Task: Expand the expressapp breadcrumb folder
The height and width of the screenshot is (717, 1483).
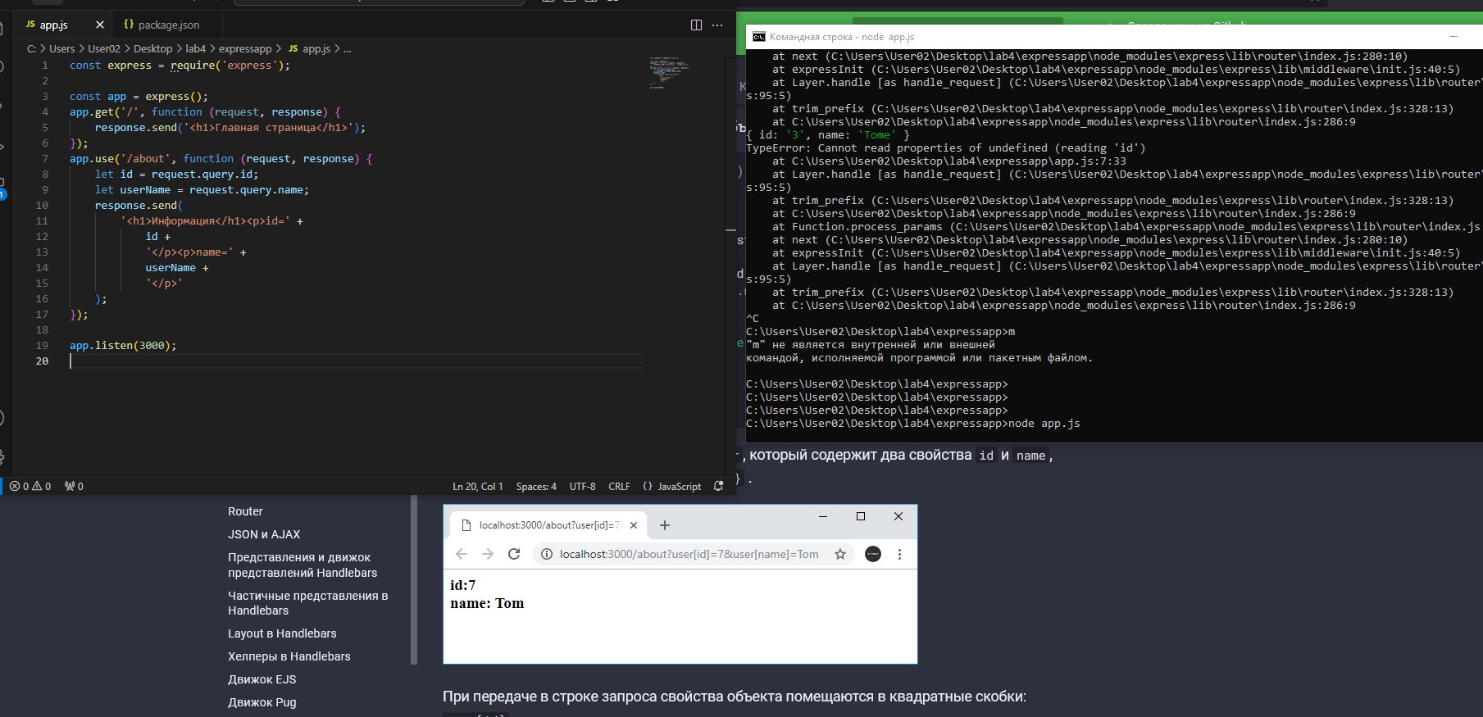Action: point(245,49)
